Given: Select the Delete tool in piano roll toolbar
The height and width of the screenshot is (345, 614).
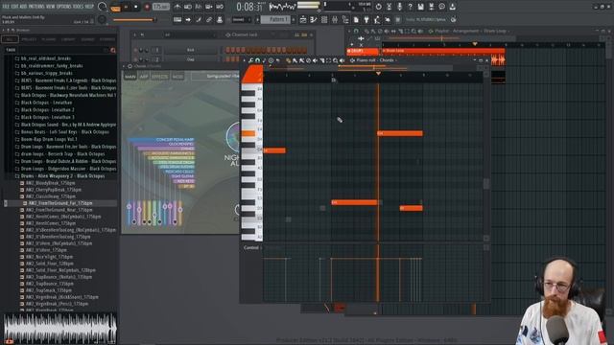Looking at the screenshot, I should [309, 60].
